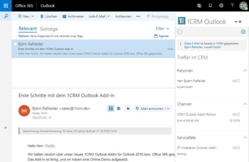Click the 1CRM add-in icon in message header
Image resolution: width=249 pixels, height=162 pixels.
111,109
